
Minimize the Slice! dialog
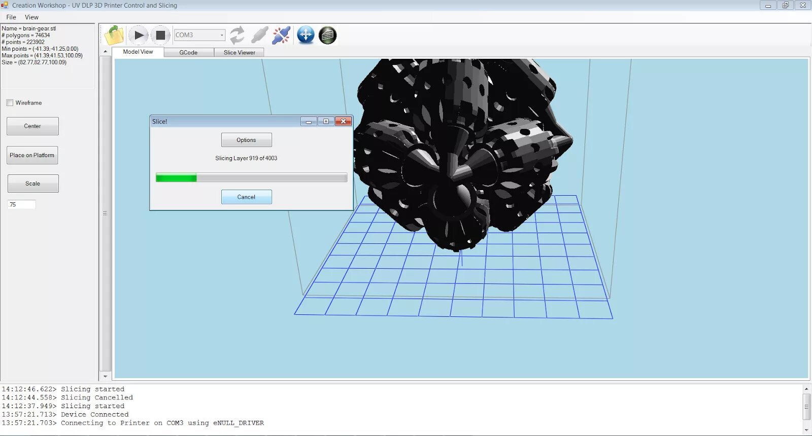click(309, 122)
